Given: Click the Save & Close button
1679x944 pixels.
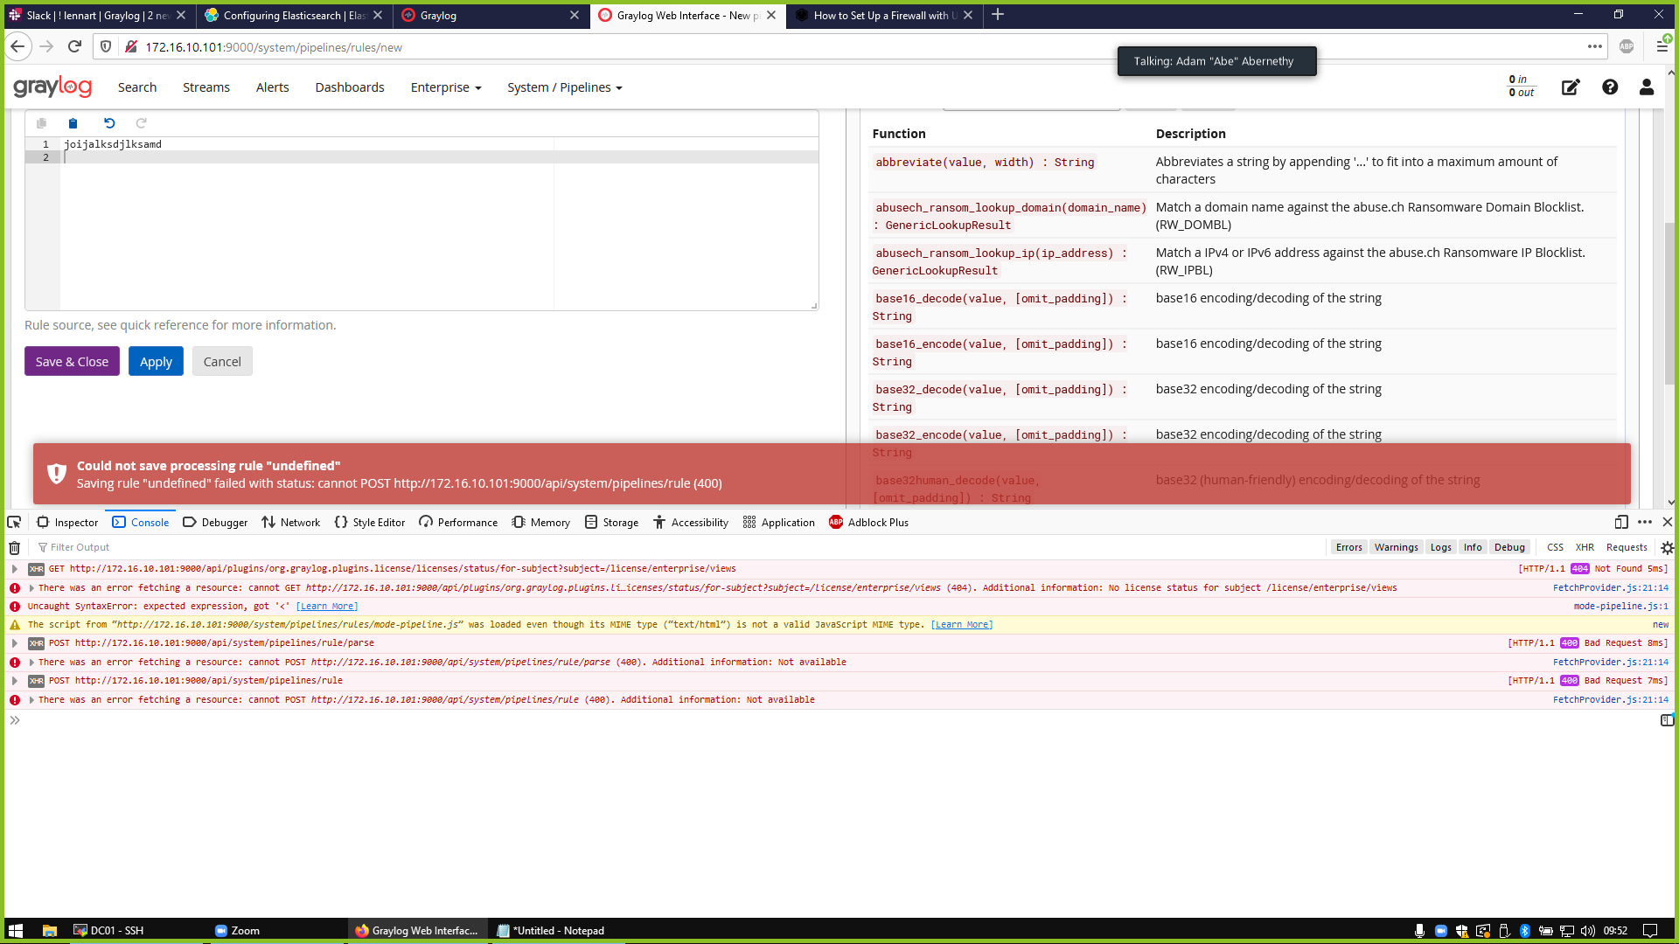Looking at the screenshot, I should (x=72, y=361).
